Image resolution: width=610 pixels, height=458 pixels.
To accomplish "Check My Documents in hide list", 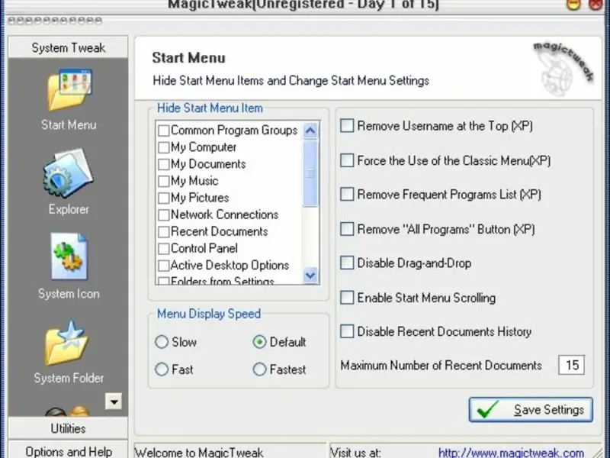I will (x=164, y=164).
